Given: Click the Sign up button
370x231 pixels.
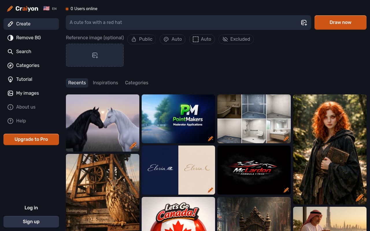Looking at the screenshot, I should [31, 222].
